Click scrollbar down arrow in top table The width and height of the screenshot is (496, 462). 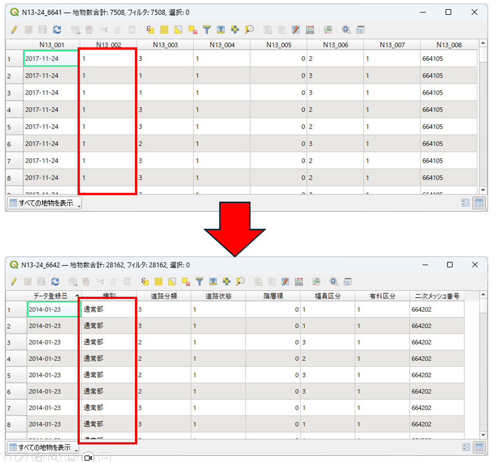tap(483, 190)
